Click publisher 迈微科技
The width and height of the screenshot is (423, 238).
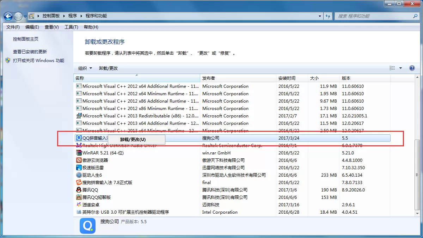(x=211, y=205)
